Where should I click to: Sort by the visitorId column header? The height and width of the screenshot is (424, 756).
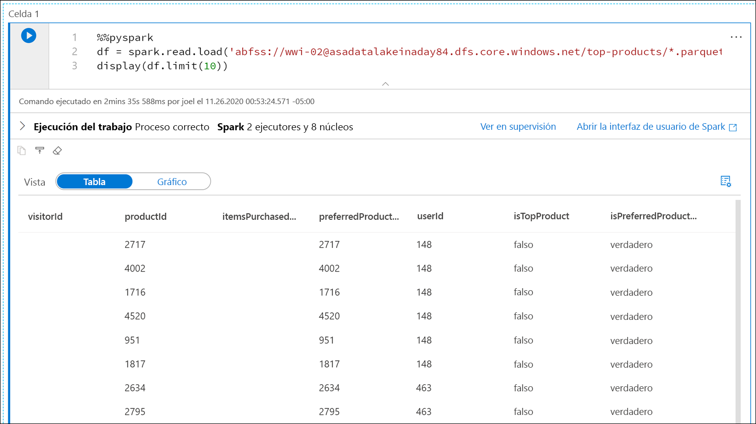[45, 216]
